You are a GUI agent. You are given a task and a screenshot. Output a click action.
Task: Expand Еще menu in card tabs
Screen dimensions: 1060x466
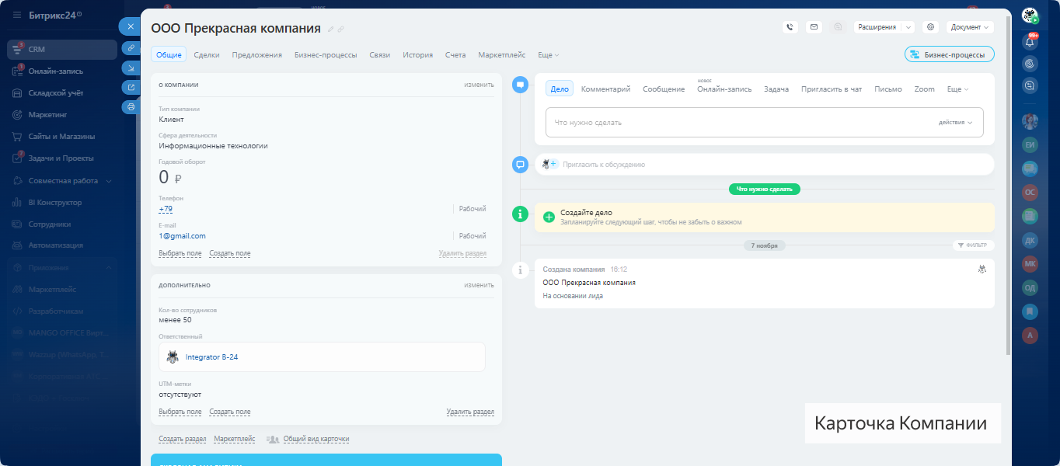click(548, 55)
